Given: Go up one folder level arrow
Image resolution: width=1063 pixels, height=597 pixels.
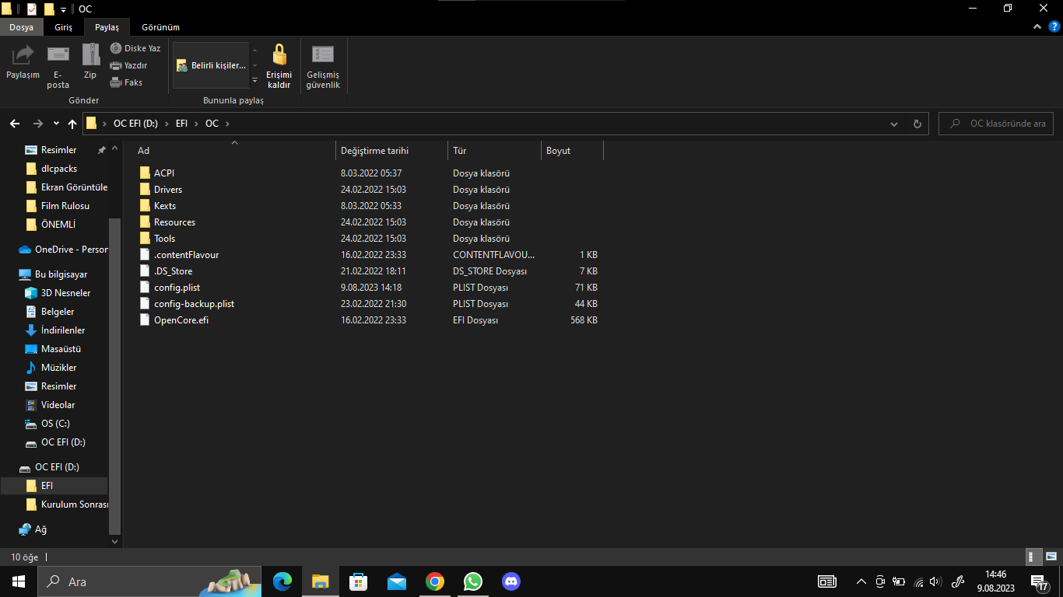Looking at the screenshot, I should pos(72,124).
